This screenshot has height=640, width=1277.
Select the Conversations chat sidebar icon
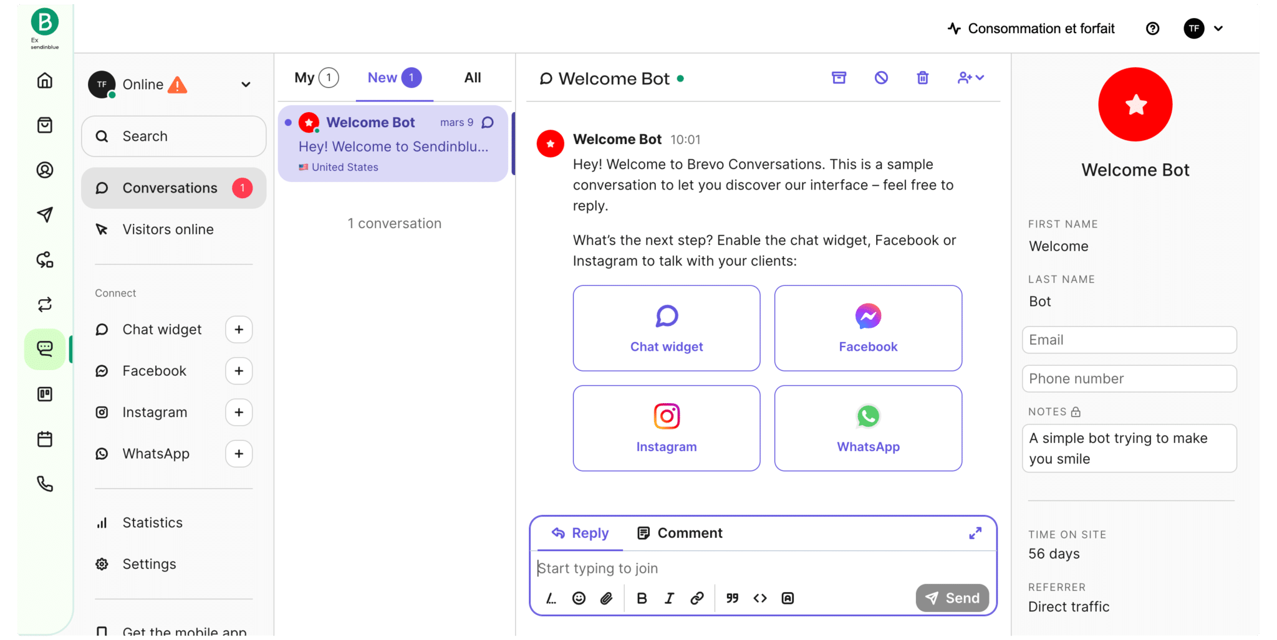[45, 349]
